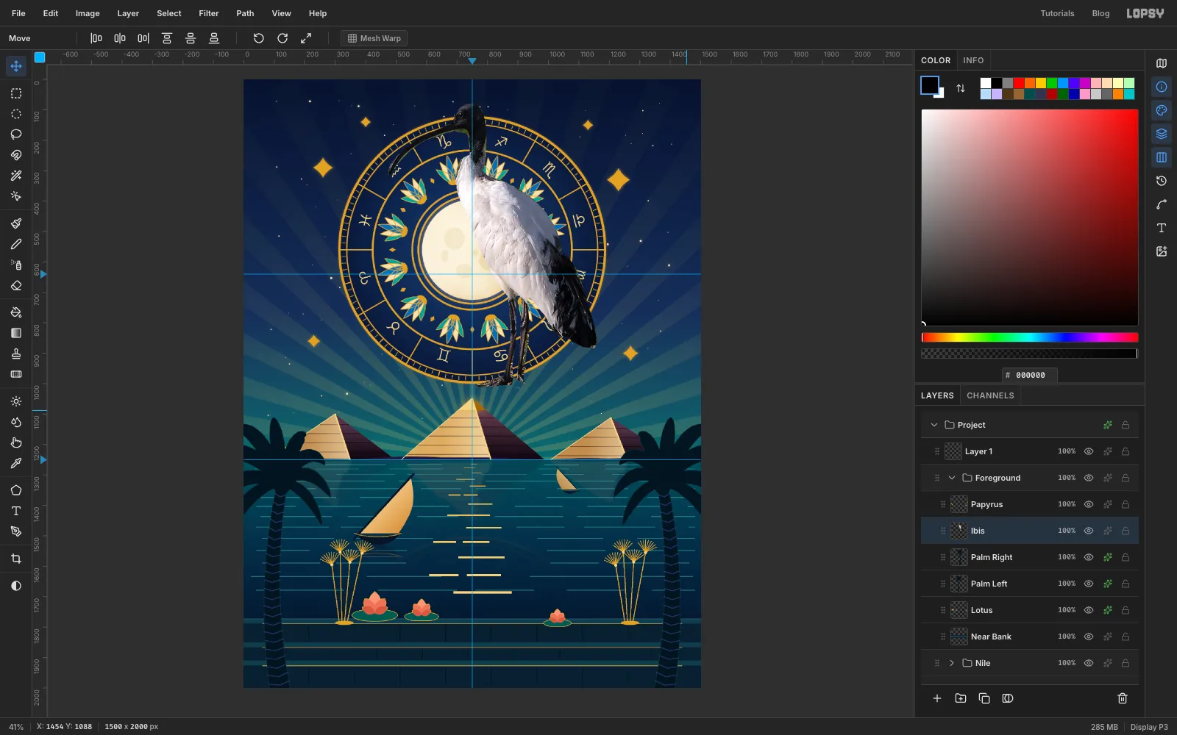This screenshot has height=735, width=1177.
Task: Select the Near Bank layer
Action: (x=1030, y=637)
